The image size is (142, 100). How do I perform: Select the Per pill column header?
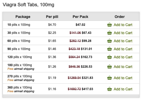pyautogui.click(x=52, y=17)
